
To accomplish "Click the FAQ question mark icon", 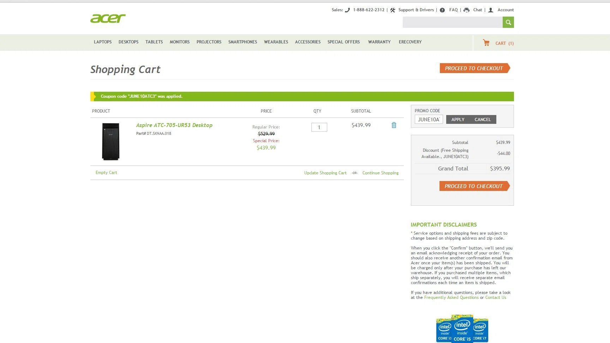I will pyautogui.click(x=442, y=10).
